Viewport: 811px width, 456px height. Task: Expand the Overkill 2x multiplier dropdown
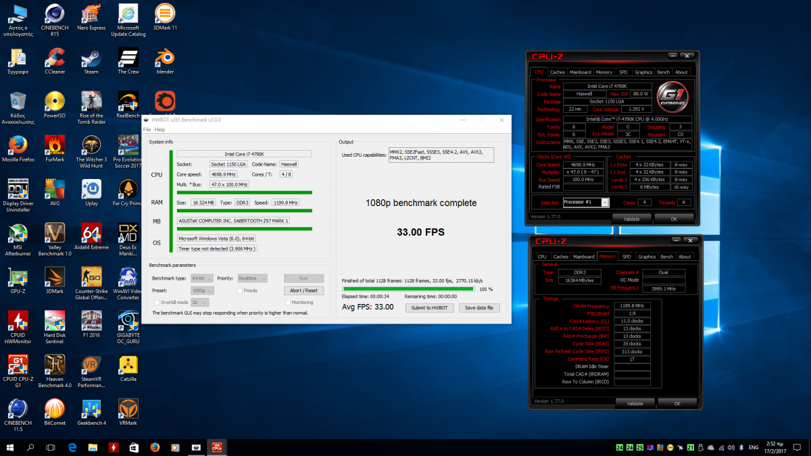point(199,303)
